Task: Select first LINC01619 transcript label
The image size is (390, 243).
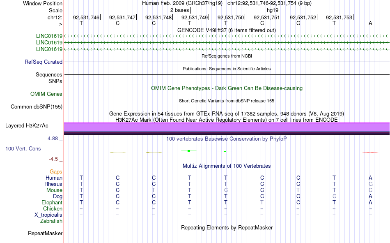Action: pos(49,36)
